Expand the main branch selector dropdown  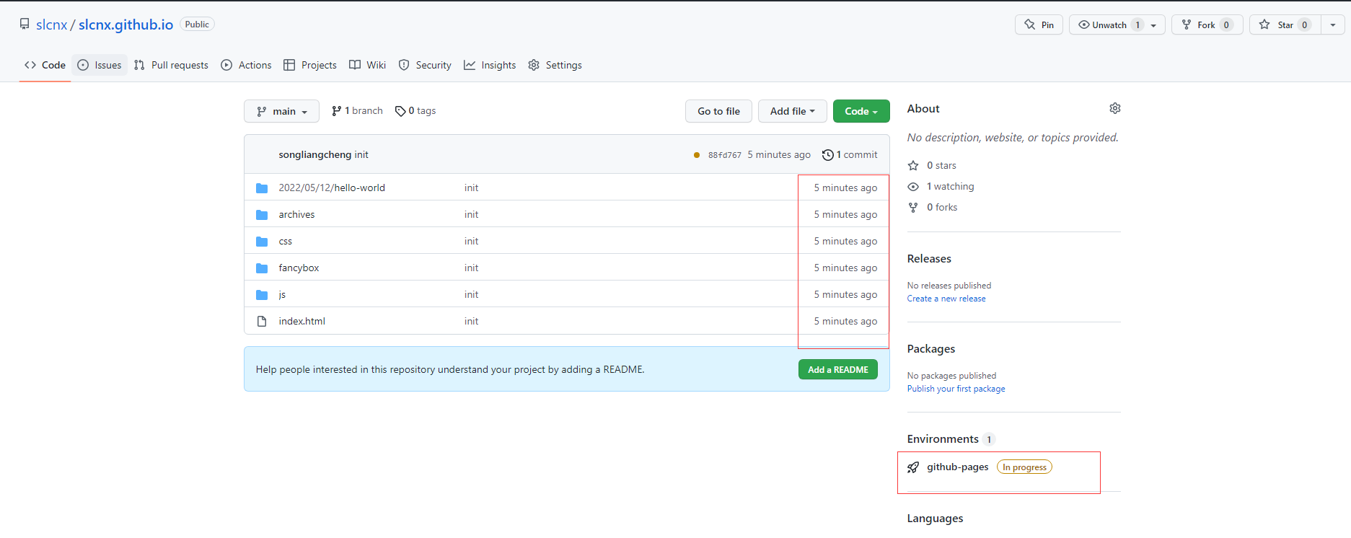pos(281,111)
